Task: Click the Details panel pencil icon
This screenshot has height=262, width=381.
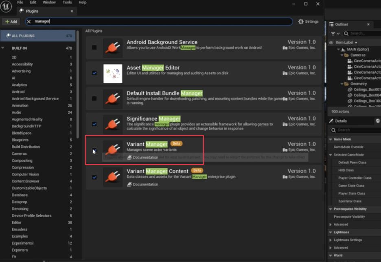Action: pyautogui.click(x=331, y=121)
